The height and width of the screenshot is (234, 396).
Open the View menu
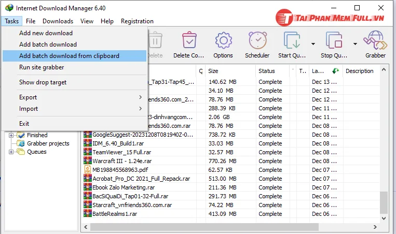coord(87,21)
